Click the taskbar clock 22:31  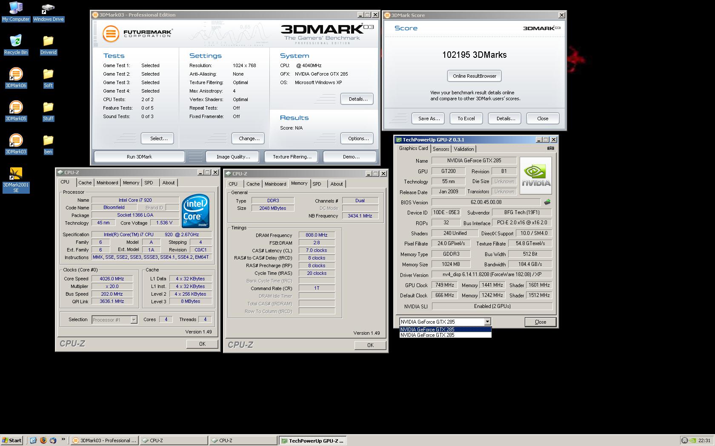tap(704, 440)
